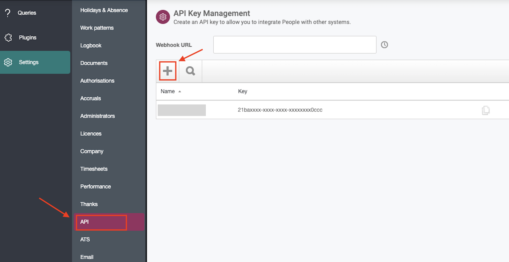The image size is (509, 262).
Task: Click the Settings gear icon in sidebar
Action: [8, 62]
